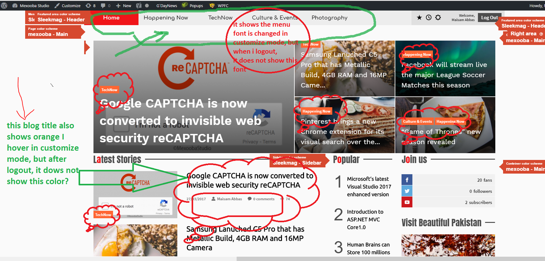Viewport: 545px width, 261px height.
Task: Open Customize in the admin bar
Action: 67,6
